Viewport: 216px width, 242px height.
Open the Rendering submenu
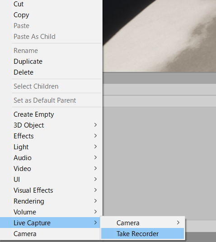click(51, 201)
